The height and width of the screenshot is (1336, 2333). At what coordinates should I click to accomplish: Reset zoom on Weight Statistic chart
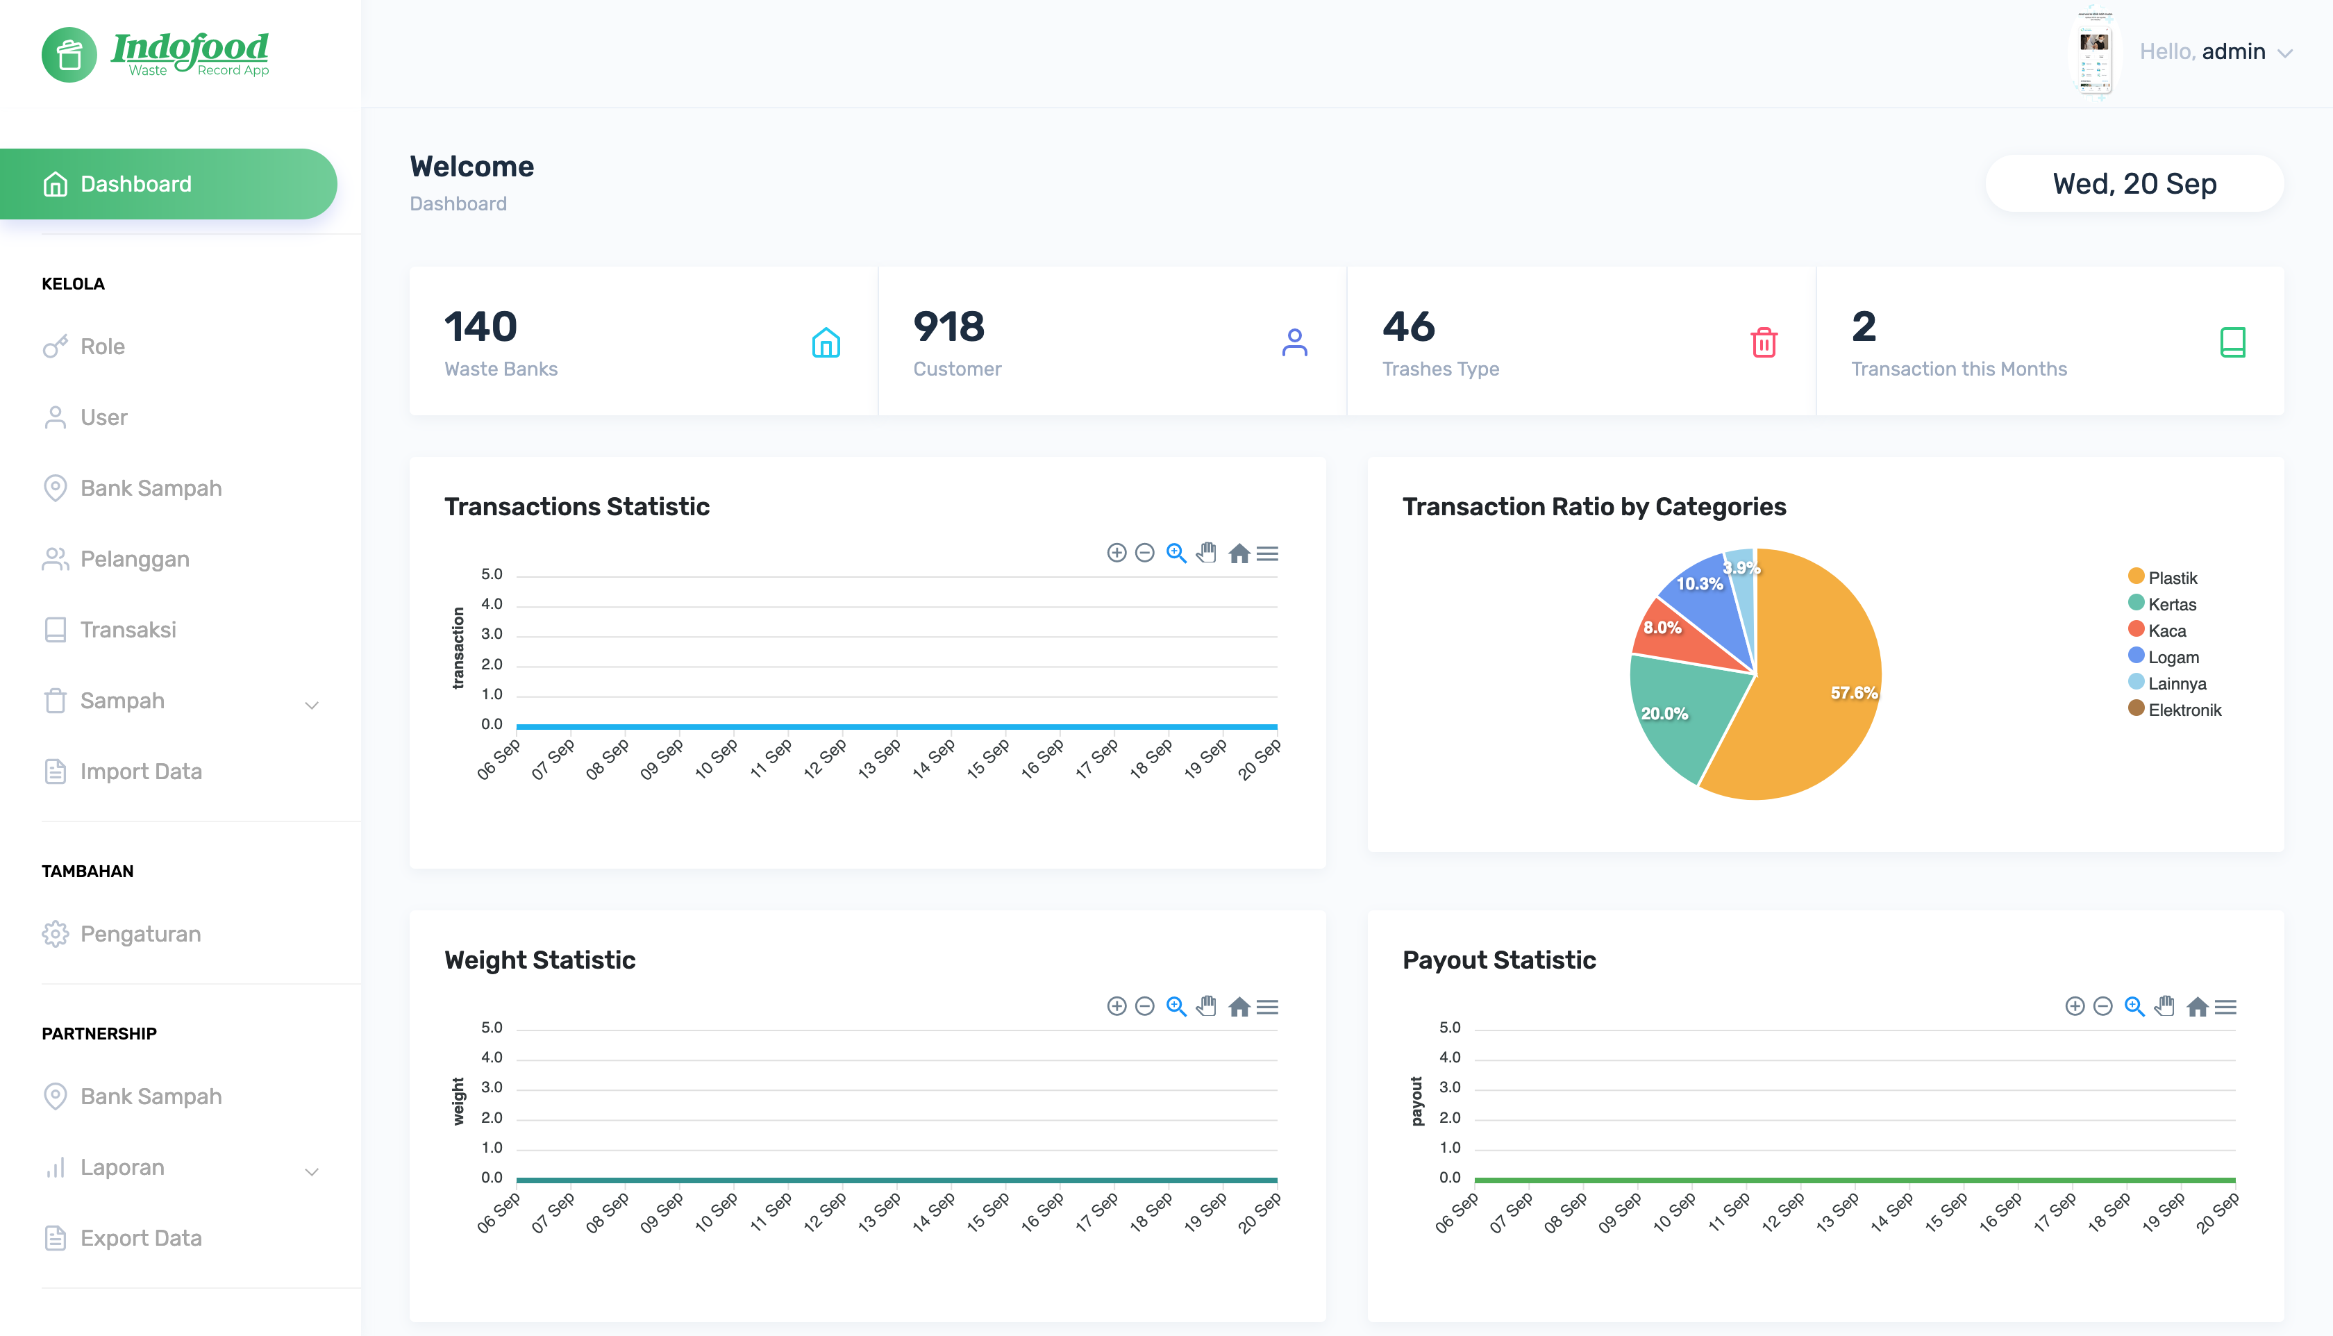(x=1239, y=1007)
